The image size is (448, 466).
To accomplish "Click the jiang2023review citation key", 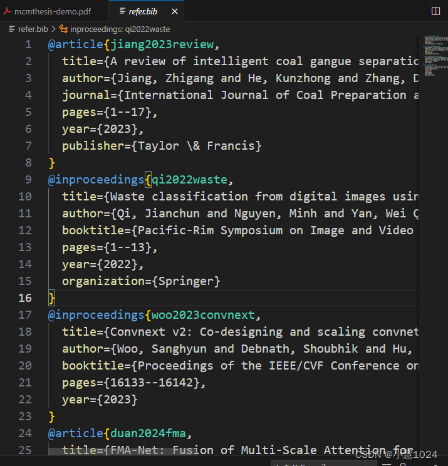I will (162, 44).
